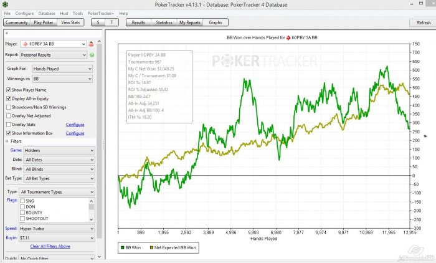Open the tournament Type dropdown

pos(57,192)
